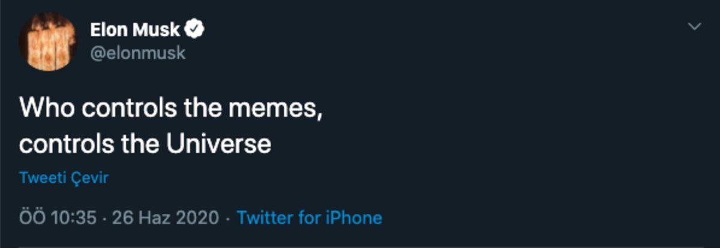Click the line 'controls the Universe'
The image size is (720, 248).
tap(145, 144)
